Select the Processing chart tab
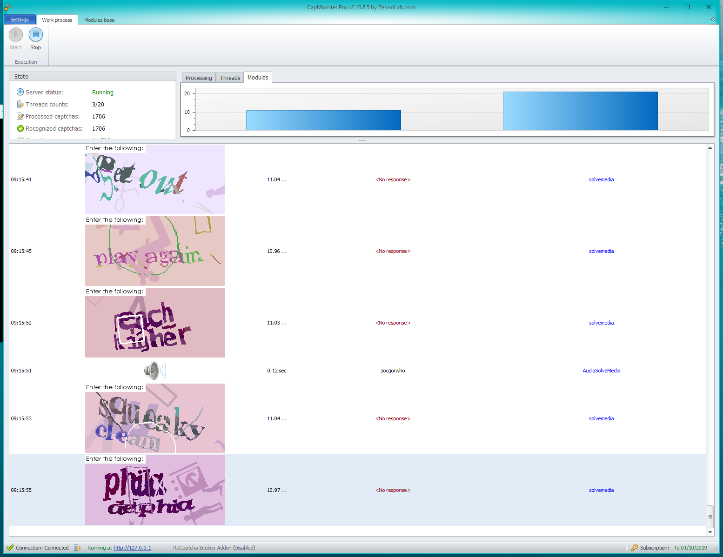This screenshot has height=557, width=723. pos(199,78)
